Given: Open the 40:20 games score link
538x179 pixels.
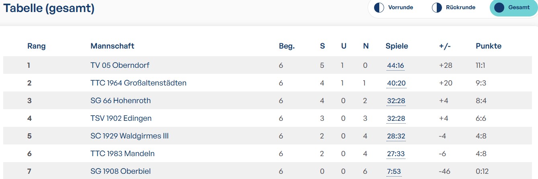Looking at the screenshot, I should (396, 83).
